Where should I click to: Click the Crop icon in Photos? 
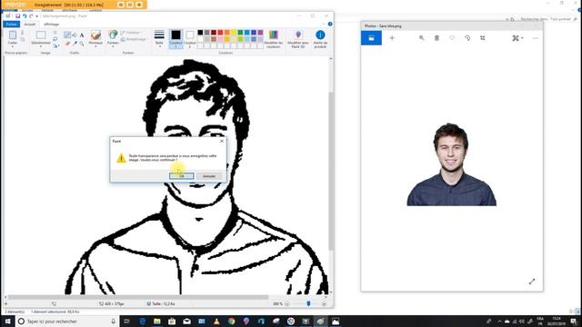coord(483,38)
